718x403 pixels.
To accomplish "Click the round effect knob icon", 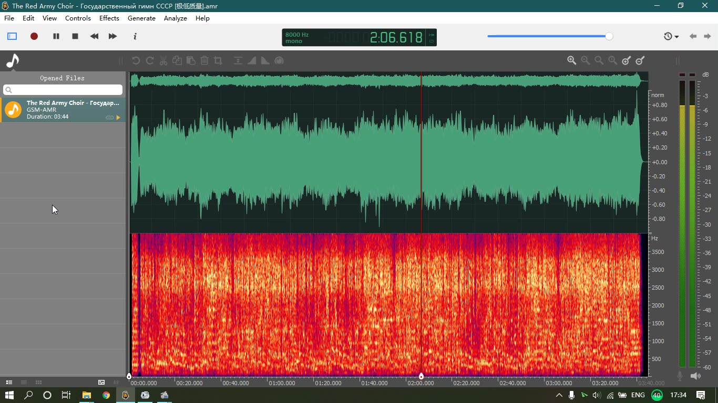I will pyautogui.click(x=279, y=61).
